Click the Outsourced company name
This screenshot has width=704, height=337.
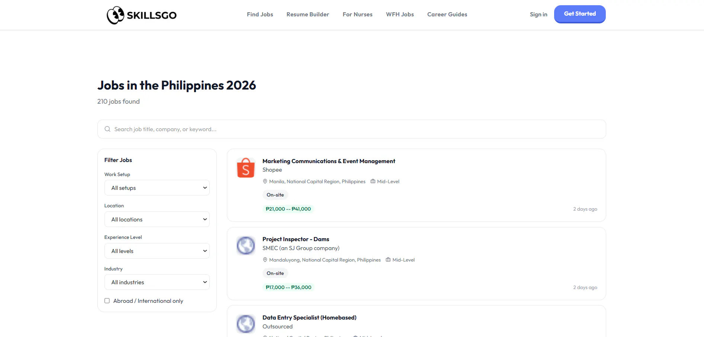[x=277, y=327]
